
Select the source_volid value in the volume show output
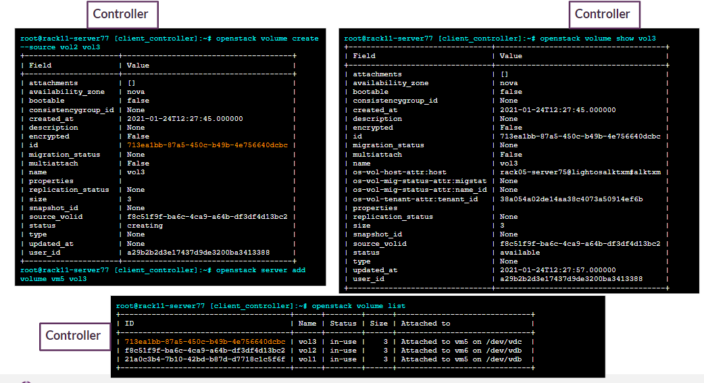tap(580, 243)
